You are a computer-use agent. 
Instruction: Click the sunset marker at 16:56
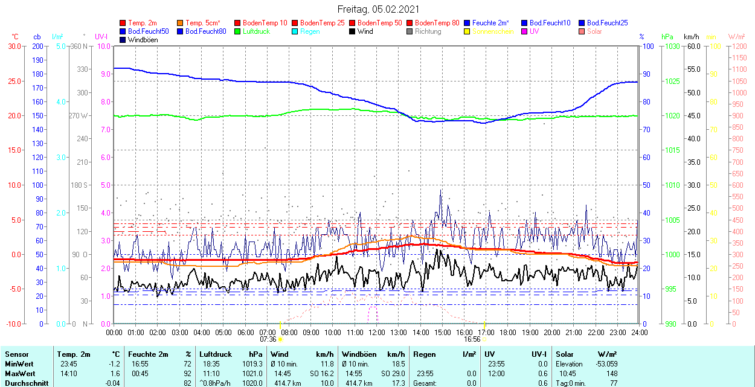point(484,339)
